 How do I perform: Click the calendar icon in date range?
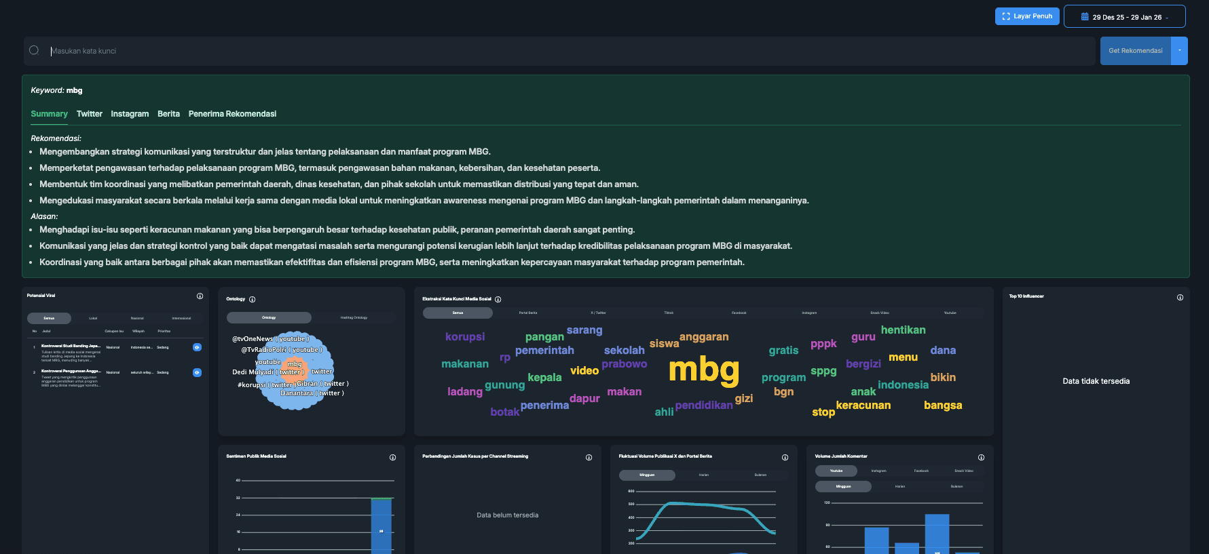coord(1085,17)
